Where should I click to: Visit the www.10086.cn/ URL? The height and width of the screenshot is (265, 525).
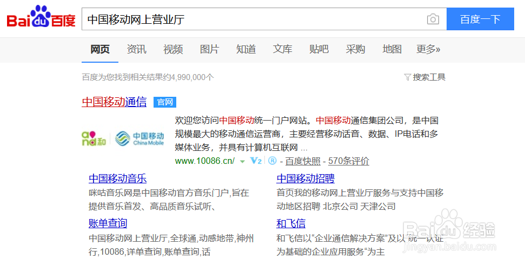tap(205, 161)
